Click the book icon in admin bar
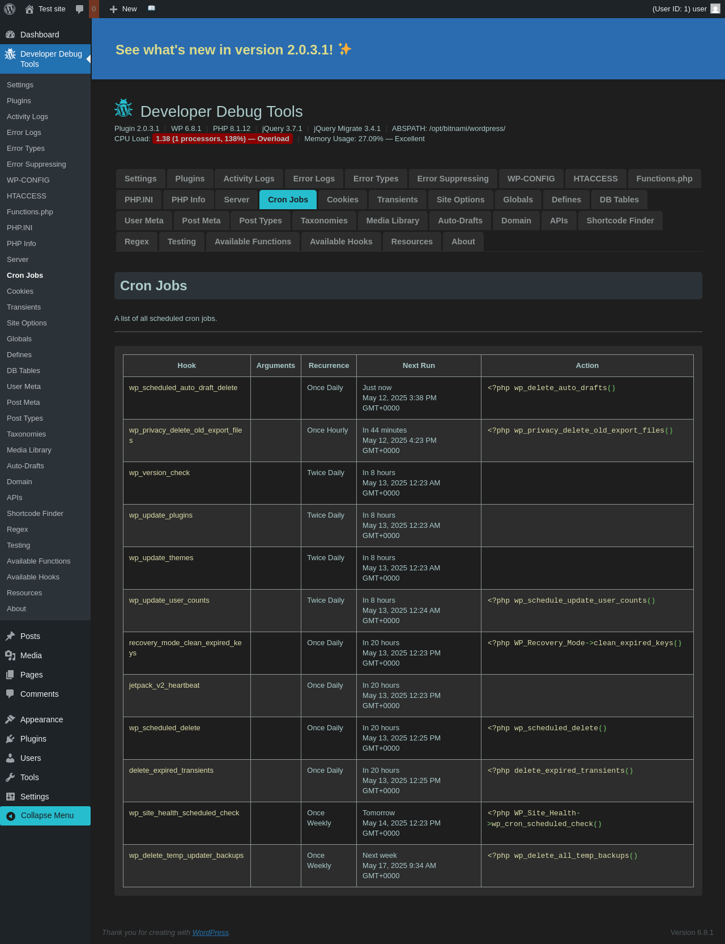Viewport: 725px width, 944px height. (151, 9)
